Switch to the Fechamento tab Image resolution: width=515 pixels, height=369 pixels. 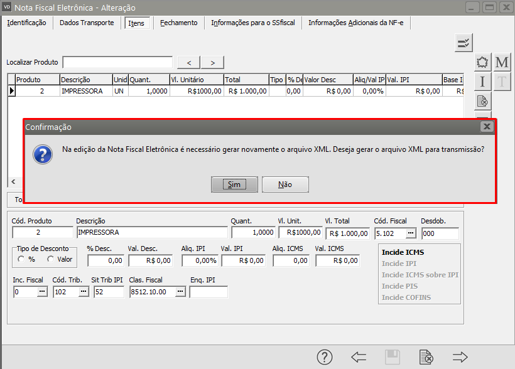tap(178, 23)
